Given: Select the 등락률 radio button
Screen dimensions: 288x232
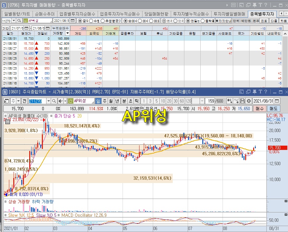Looking at the screenshot, I should tap(203, 21).
